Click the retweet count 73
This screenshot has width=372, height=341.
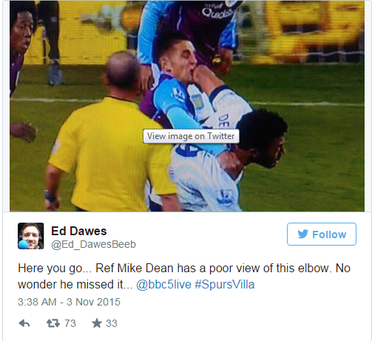tap(70, 323)
